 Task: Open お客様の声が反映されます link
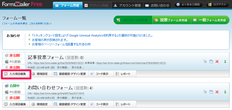click(50, 40)
